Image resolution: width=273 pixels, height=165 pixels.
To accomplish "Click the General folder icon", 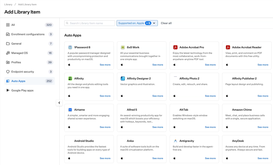I will pyautogui.click(x=8, y=44).
